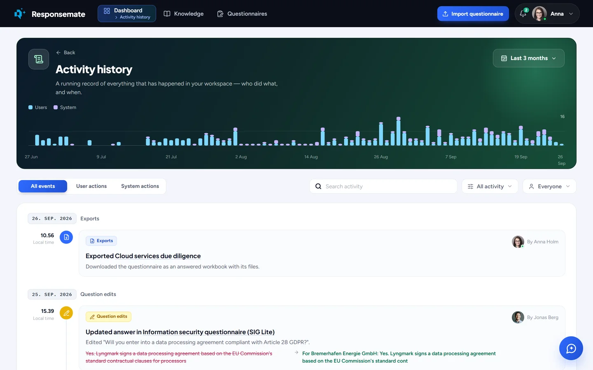Open the notifications bell

[x=523, y=14]
